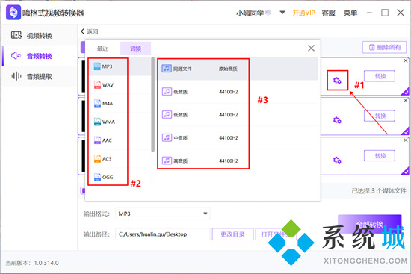Toggle selection checkmark on middle file row
Screen dimensions: 411x274
[x=406, y=131]
